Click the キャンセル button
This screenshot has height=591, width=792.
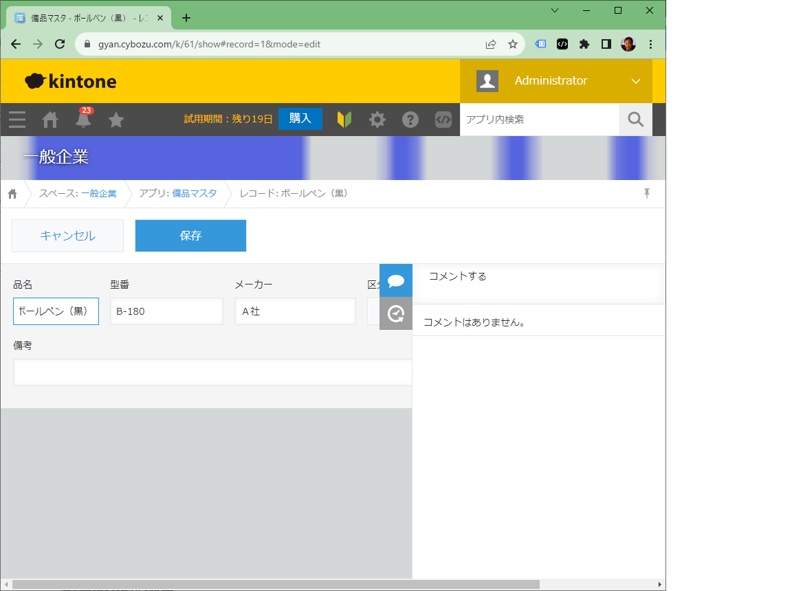tap(67, 236)
